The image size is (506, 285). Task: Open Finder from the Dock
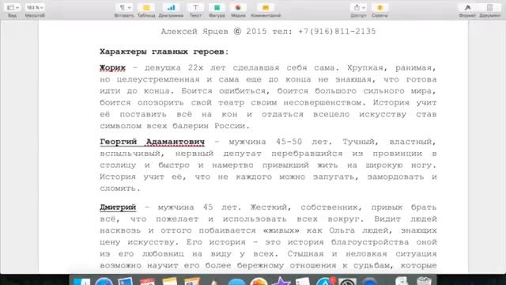click(81, 282)
